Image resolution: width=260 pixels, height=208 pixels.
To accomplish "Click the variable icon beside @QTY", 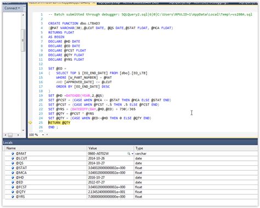I will click(13, 192).
